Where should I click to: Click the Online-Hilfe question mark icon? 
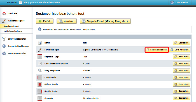click(172, 2)
